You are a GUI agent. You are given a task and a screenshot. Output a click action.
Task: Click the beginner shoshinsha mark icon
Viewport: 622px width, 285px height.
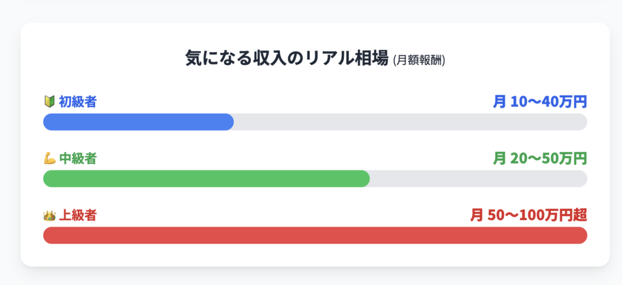tap(49, 103)
